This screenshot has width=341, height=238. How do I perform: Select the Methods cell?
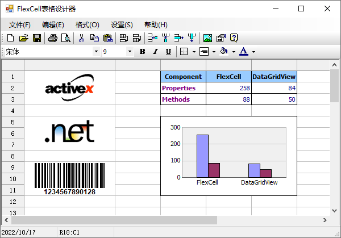(x=184, y=99)
